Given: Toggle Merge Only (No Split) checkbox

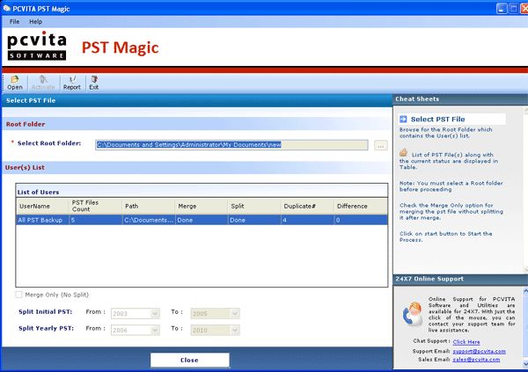Looking at the screenshot, I should tap(20, 295).
